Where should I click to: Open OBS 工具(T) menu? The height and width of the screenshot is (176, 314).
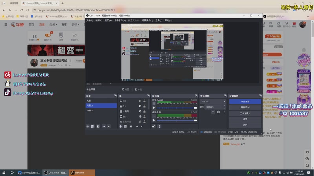click(x=159, y=20)
